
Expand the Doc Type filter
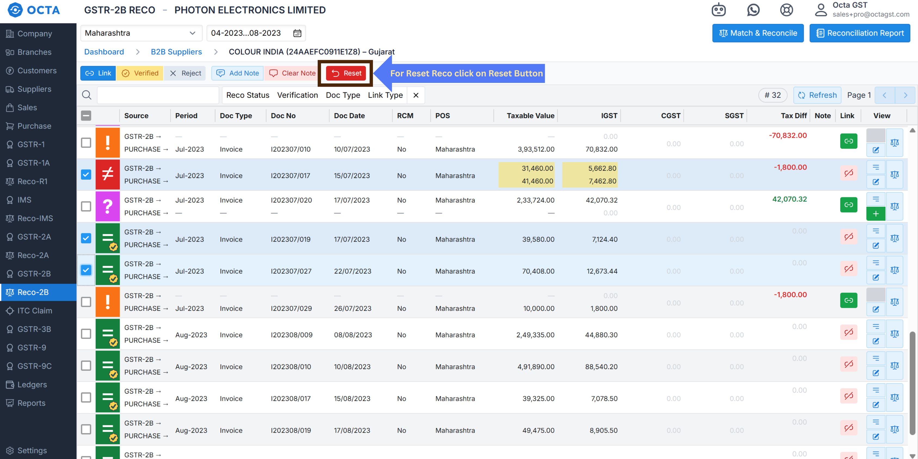(342, 95)
